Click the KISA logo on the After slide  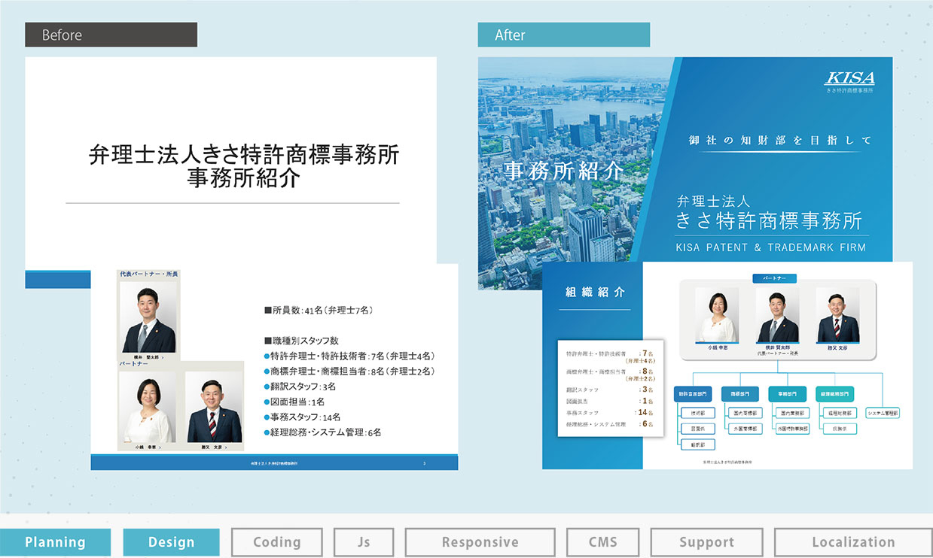(x=850, y=78)
